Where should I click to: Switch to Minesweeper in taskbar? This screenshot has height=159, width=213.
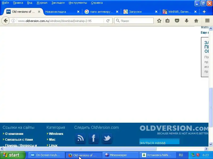(x=120, y=155)
